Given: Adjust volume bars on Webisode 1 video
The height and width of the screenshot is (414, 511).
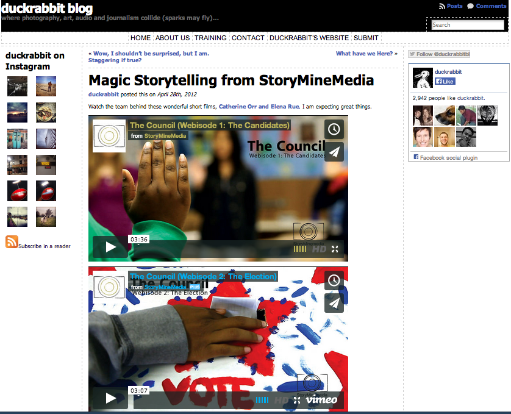Looking at the screenshot, I should [300, 249].
